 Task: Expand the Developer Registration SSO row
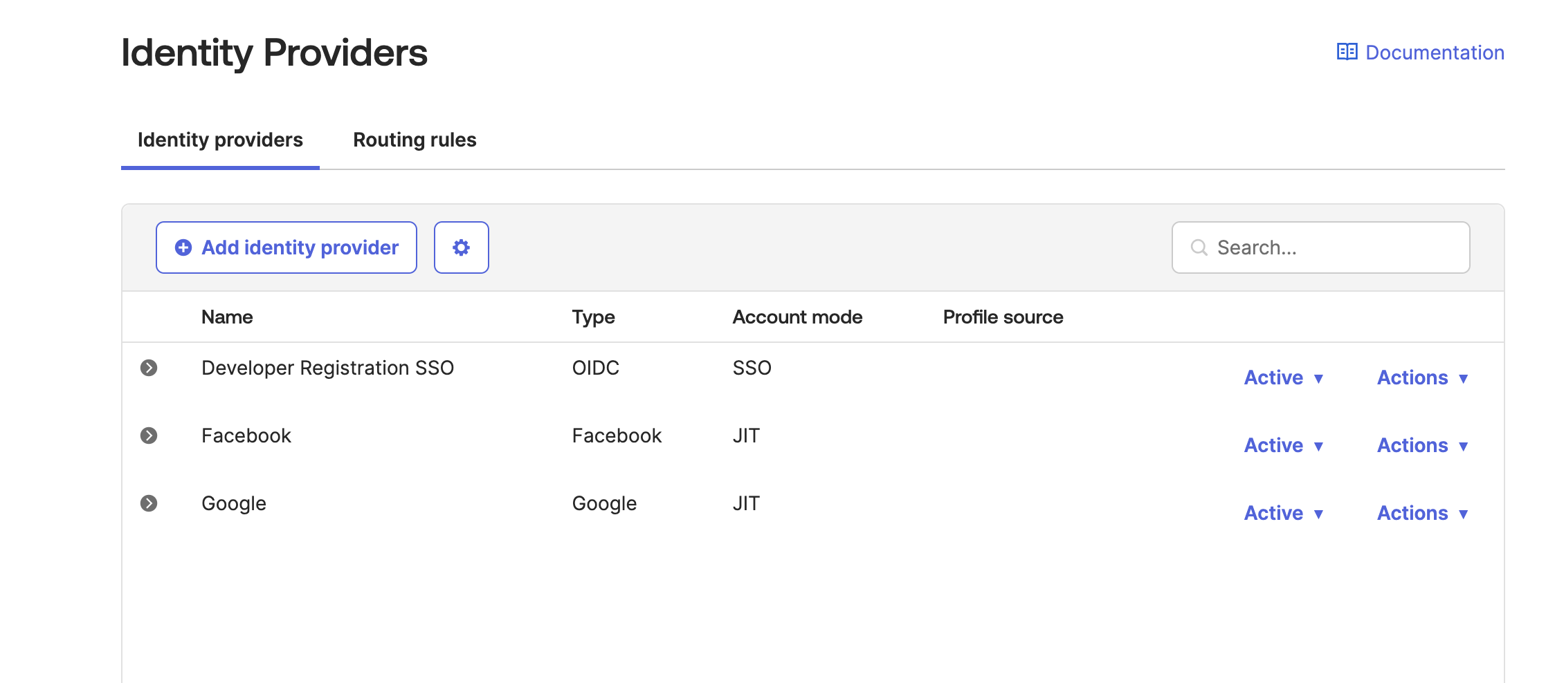(149, 368)
